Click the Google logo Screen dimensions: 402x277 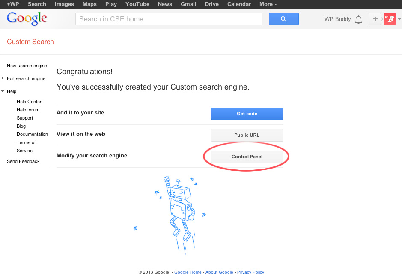coord(27,19)
